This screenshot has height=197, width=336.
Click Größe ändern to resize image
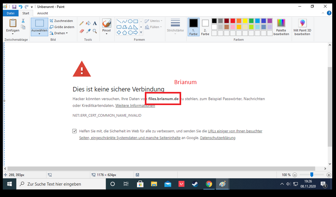pyautogui.click(x=62, y=27)
